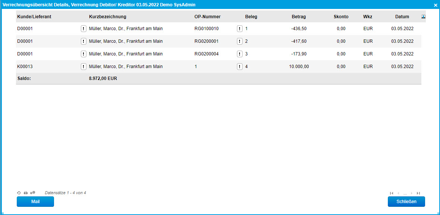Viewport: 440px width, 215px height.
Task: Click the info icon after RG0200001
Action: [240, 41]
